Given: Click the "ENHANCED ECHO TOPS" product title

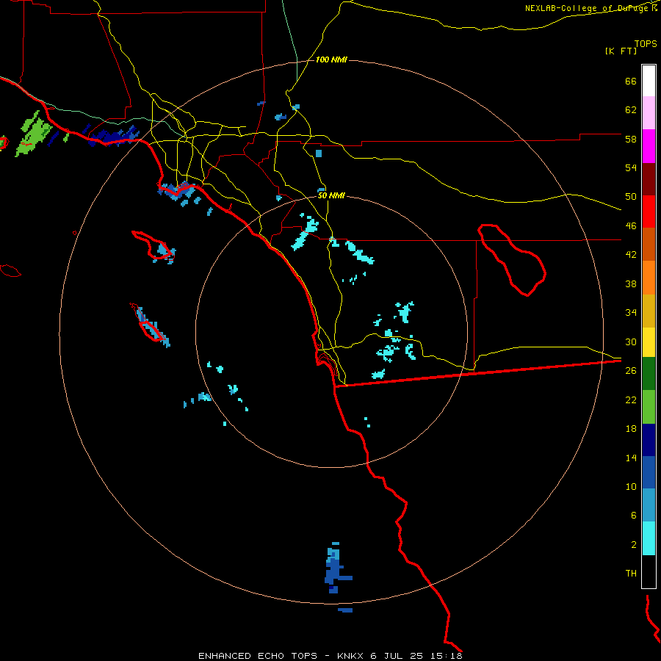Looking at the screenshot, I should pos(258,656).
